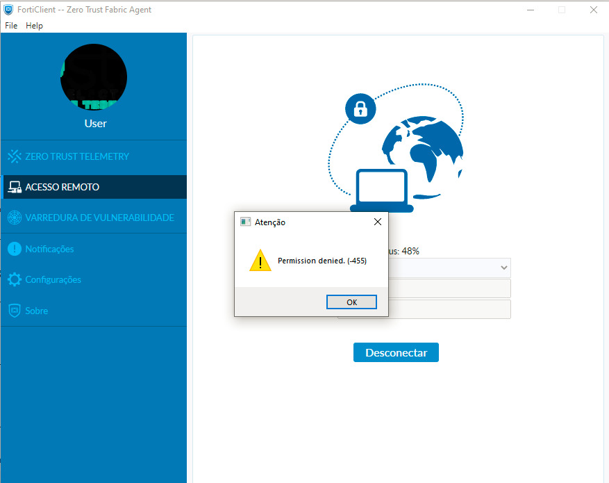The height and width of the screenshot is (483, 609).
Task: Click the Desconectar button
Action: point(396,352)
